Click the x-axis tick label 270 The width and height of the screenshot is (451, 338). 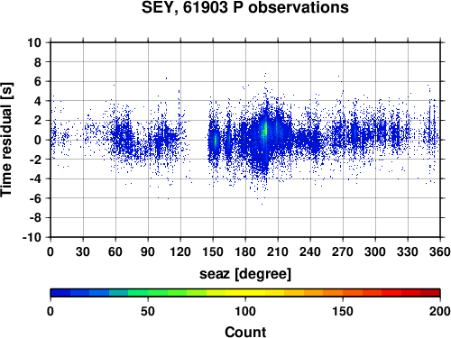343,251
